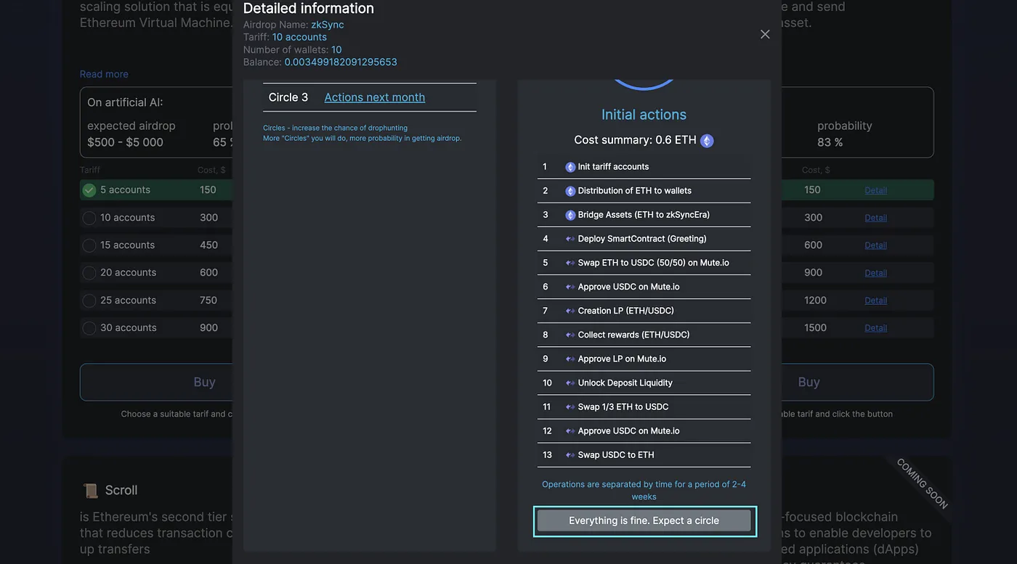1017x564 pixels.
Task: Choose the 30 accounts tariff option
Action: 89,328
